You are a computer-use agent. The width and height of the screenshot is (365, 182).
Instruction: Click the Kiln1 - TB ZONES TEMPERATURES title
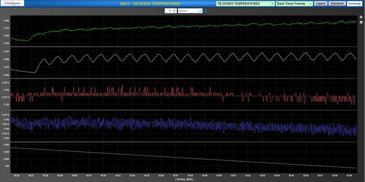click(x=150, y=4)
